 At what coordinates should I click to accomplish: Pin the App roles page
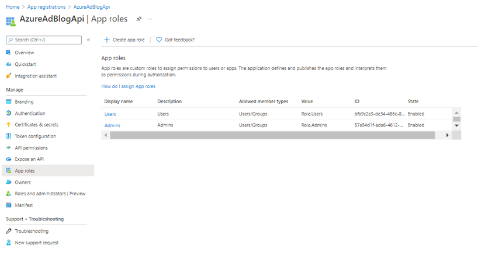coord(138,19)
